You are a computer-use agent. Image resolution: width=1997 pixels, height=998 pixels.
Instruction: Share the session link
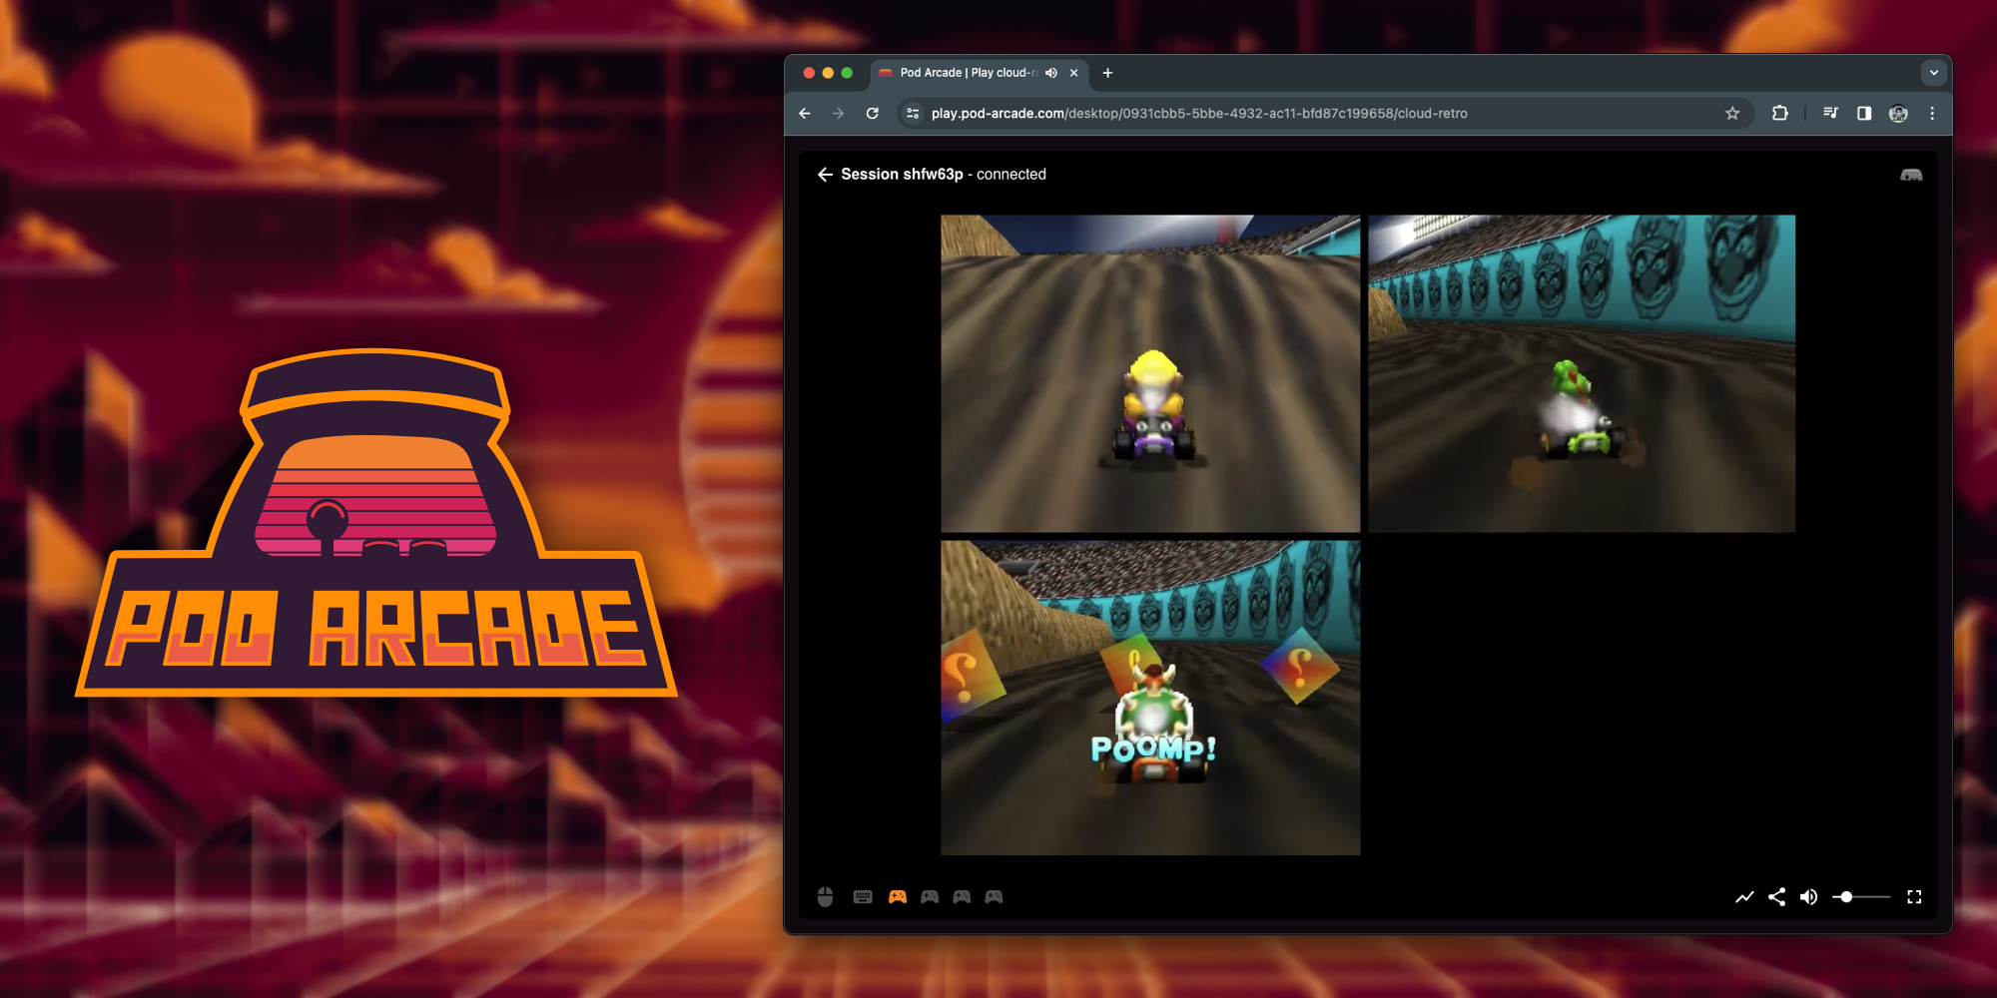(1776, 897)
